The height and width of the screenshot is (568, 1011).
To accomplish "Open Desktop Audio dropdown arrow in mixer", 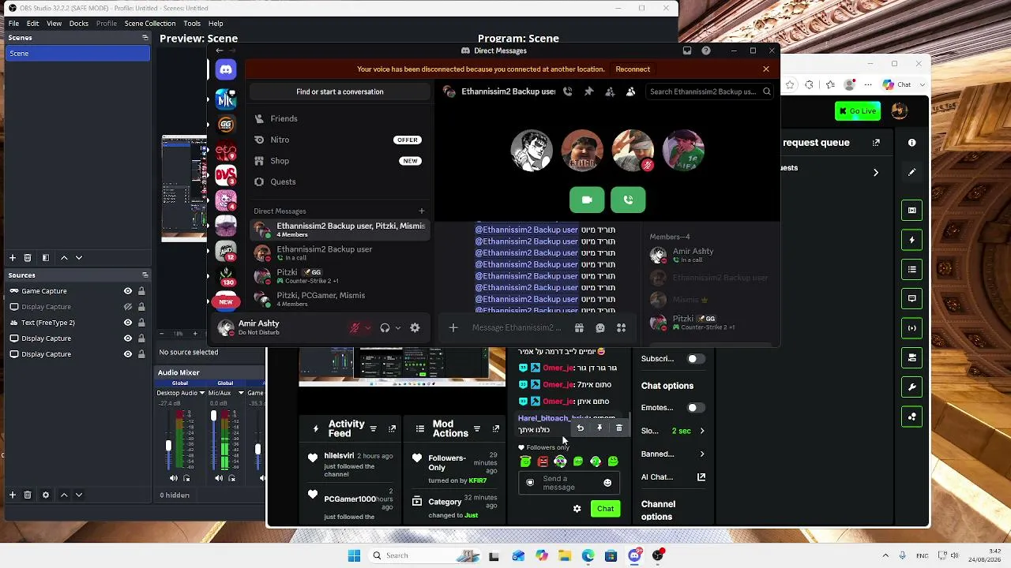I will pyautogui.click(x=202, y=393).
